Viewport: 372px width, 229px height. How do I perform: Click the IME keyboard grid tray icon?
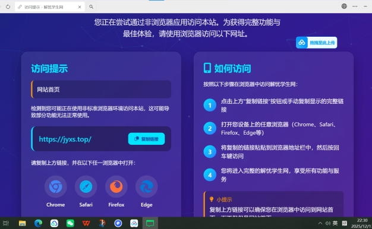(x=345, y=223)
